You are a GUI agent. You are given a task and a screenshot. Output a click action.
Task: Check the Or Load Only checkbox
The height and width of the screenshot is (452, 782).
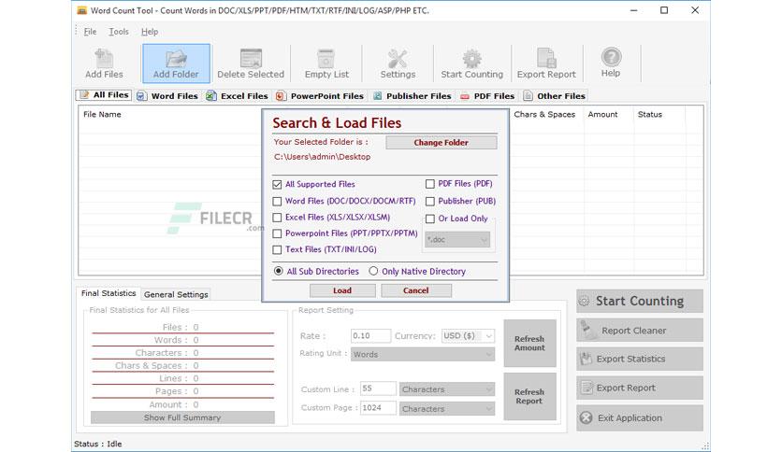(430, 219)
